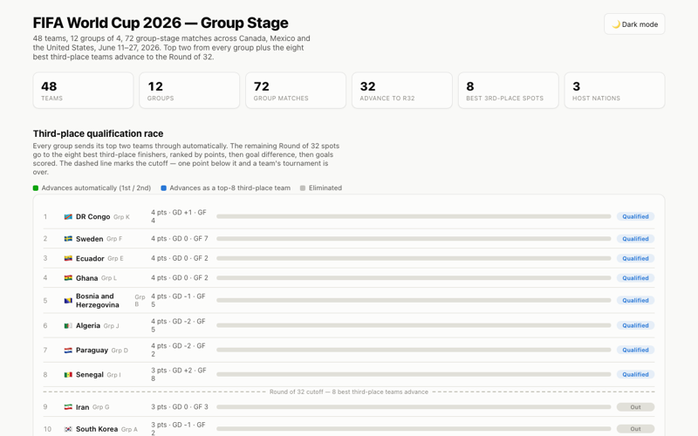Click the South Korea flag icon
Image resolution: width=698 pixels, height=436 pixels.
[x=68, y=429]
